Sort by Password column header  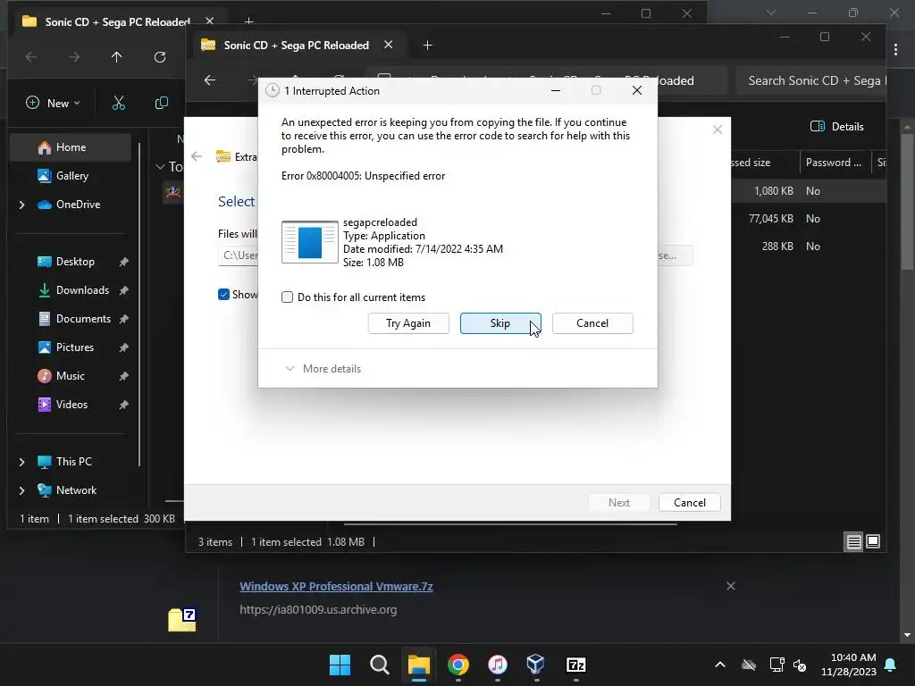(x=834, y=163)
